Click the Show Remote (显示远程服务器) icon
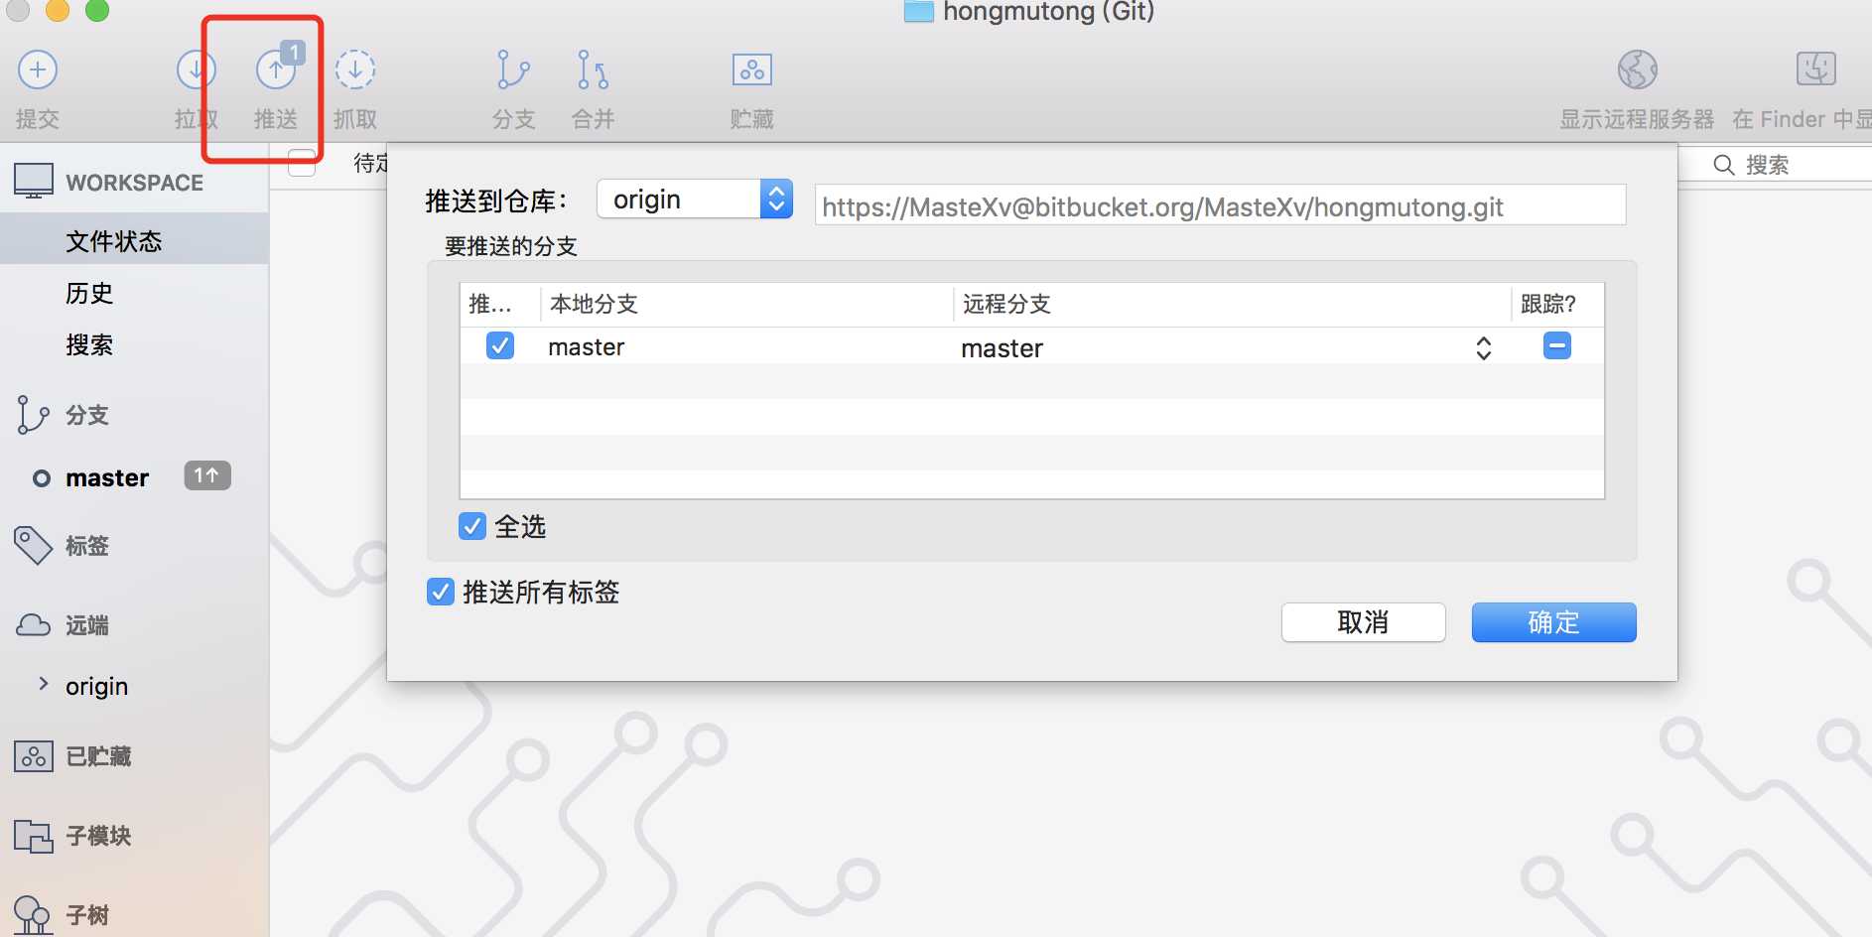The width and height of the screenshot is (1872, 937). pyautogui.click(x=1638, y=69)
